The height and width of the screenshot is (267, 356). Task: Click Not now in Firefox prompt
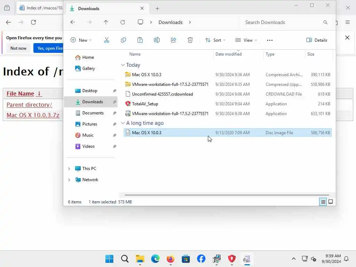18,48
